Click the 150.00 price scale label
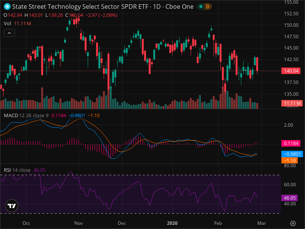Viewport: 305px width, 229px height. tap(291, 25)
